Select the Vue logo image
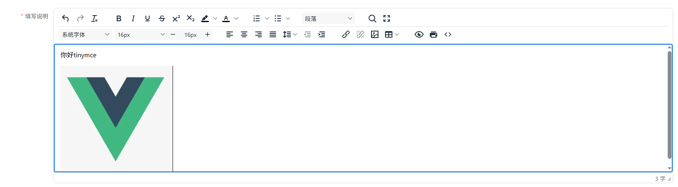Image resolution: width=678 pixels, height=187 pixels. click(116, 119)
